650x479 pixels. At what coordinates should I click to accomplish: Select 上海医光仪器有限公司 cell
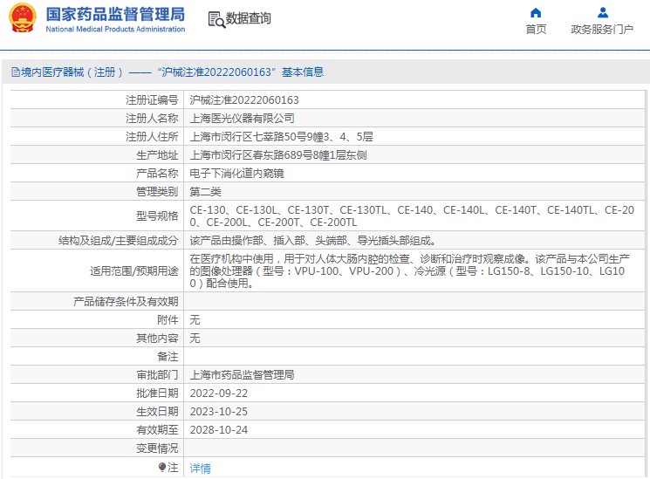click(x=242, y=118)
